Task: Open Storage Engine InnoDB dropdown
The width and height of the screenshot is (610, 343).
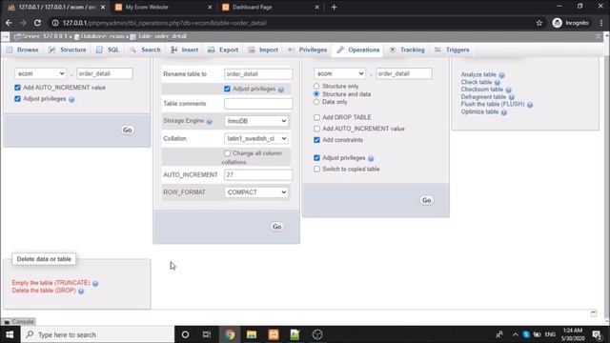Action: [256, 121]
